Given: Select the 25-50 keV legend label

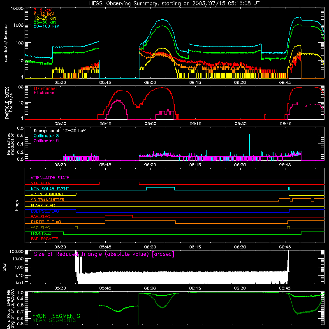Looking at the screenshot, I should (45, 22).
